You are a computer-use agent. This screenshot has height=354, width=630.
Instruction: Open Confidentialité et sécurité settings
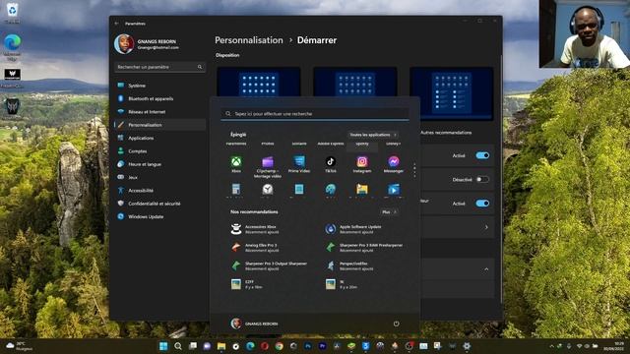click(160, 204)
